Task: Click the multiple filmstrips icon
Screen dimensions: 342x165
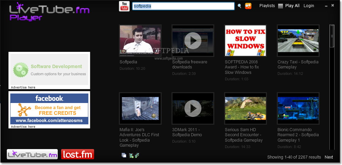Action: (x=137, y=155)
